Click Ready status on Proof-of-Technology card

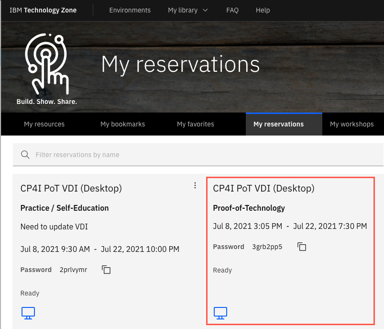(222, 270)
